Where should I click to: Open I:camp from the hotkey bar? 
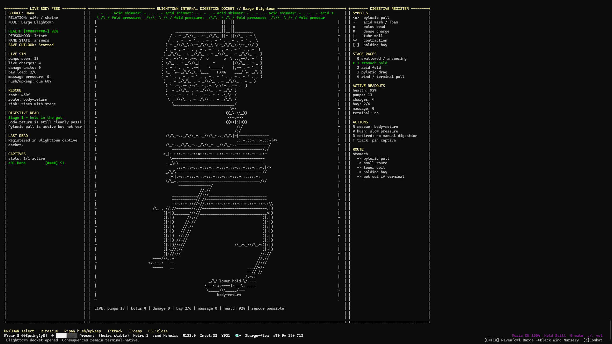135,331
